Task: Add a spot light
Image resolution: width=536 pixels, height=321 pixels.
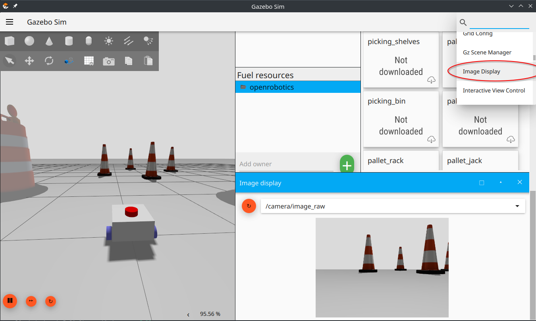Action: [148, 40]
